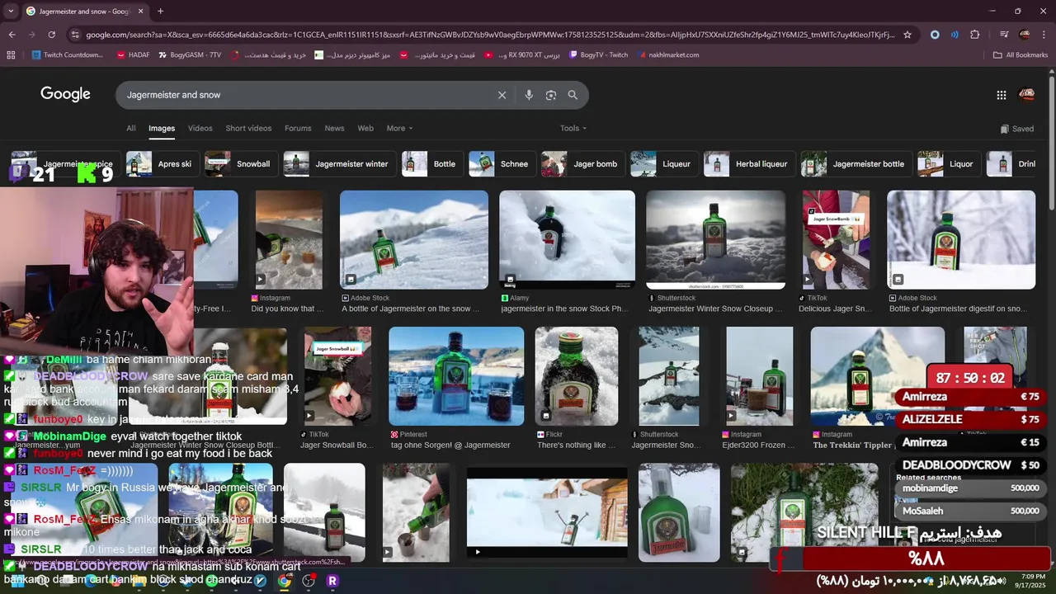Viewport: 1056px width, 594px height.
Task: Open Chrome extensions puzzle menu
Action: (975, 35)
